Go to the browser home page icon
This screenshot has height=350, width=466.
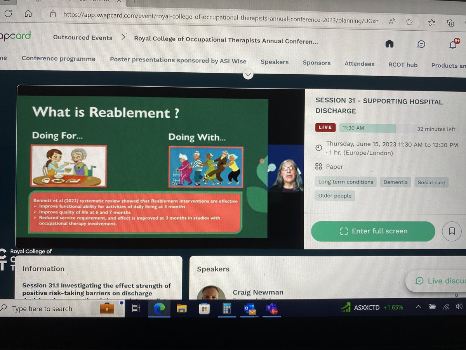(28, 14)
